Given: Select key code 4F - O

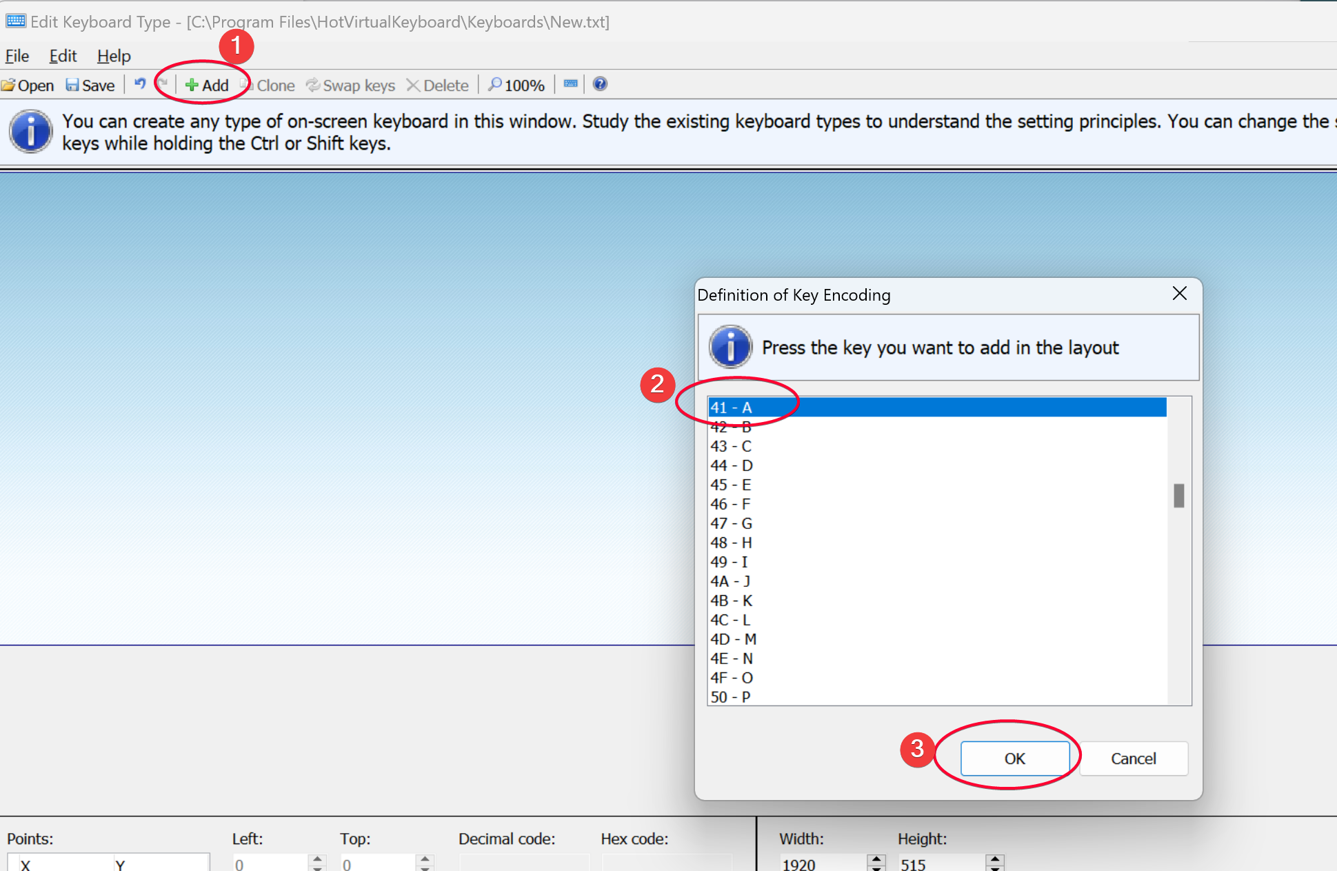Looking at the screenshot, I should click(x=938, y=678).
